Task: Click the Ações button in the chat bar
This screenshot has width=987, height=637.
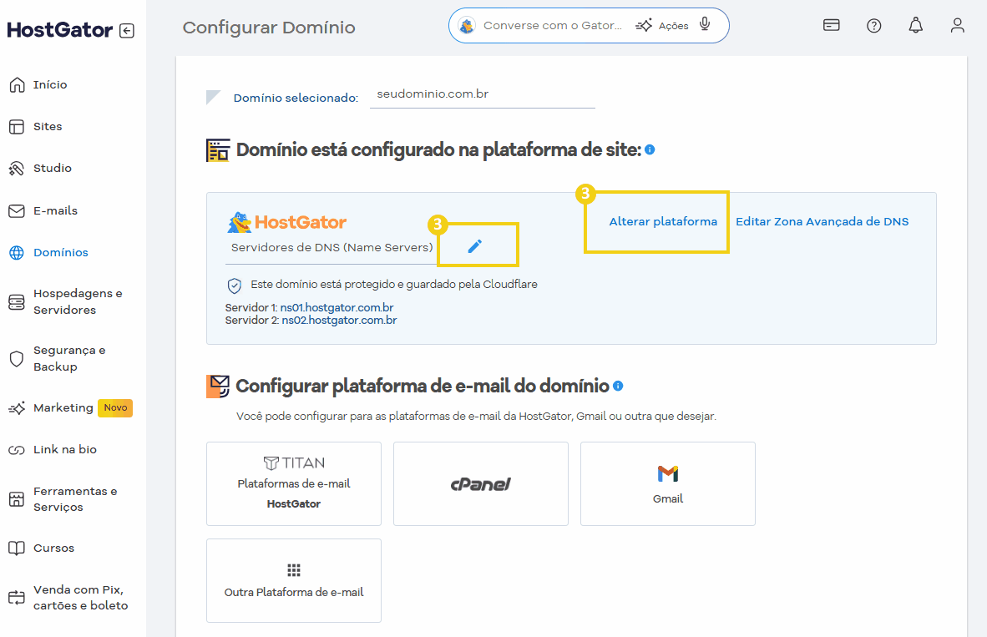Action: pos(663,26)
